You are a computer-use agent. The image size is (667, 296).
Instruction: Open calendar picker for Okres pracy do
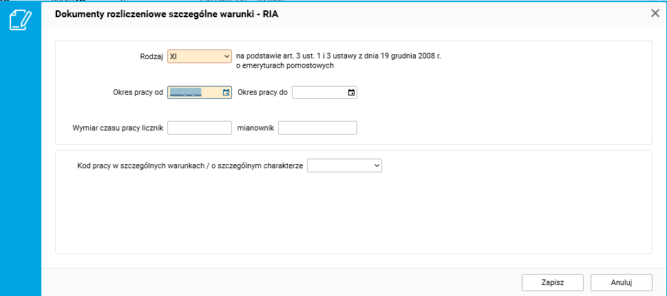click(351, 93)
